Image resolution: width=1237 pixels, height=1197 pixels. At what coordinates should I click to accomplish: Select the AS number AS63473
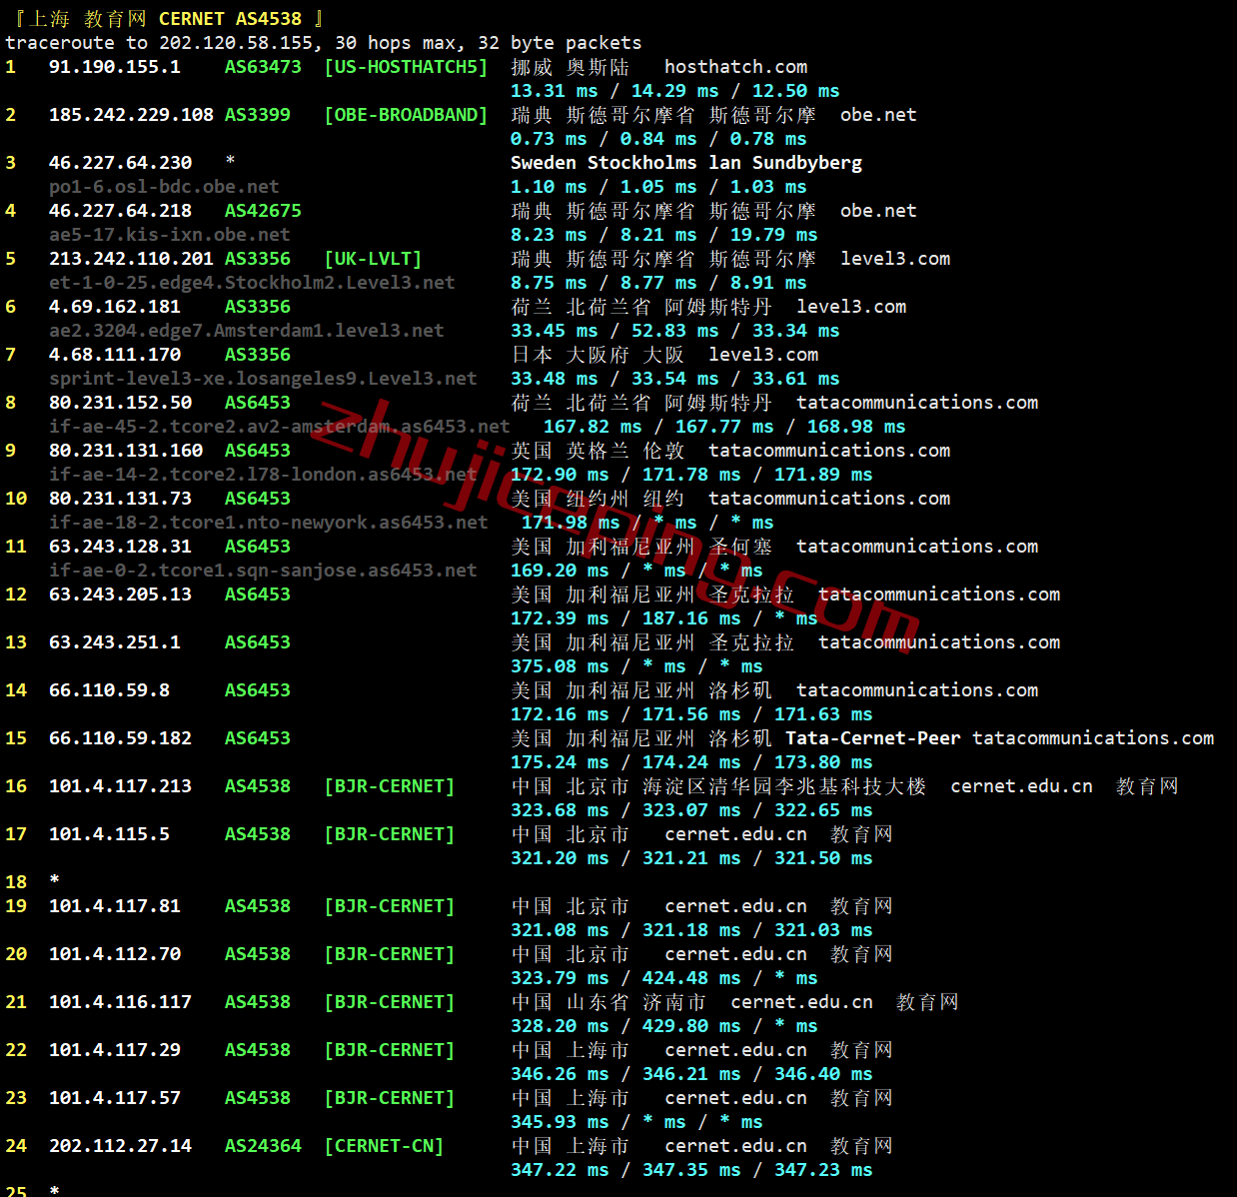coord(263,67)
